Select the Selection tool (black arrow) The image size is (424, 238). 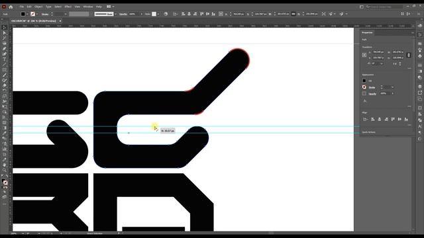click(5, 28)
